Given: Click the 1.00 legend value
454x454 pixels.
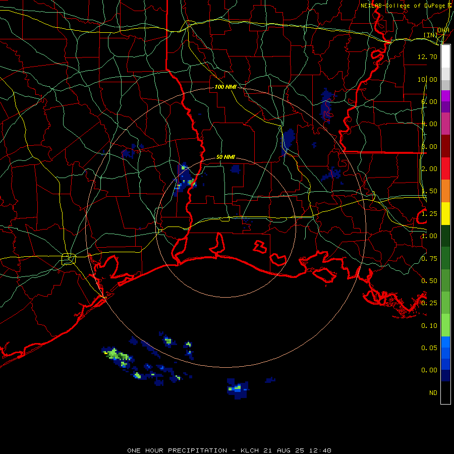Looking at the screenshot, I should pos(429,236).
